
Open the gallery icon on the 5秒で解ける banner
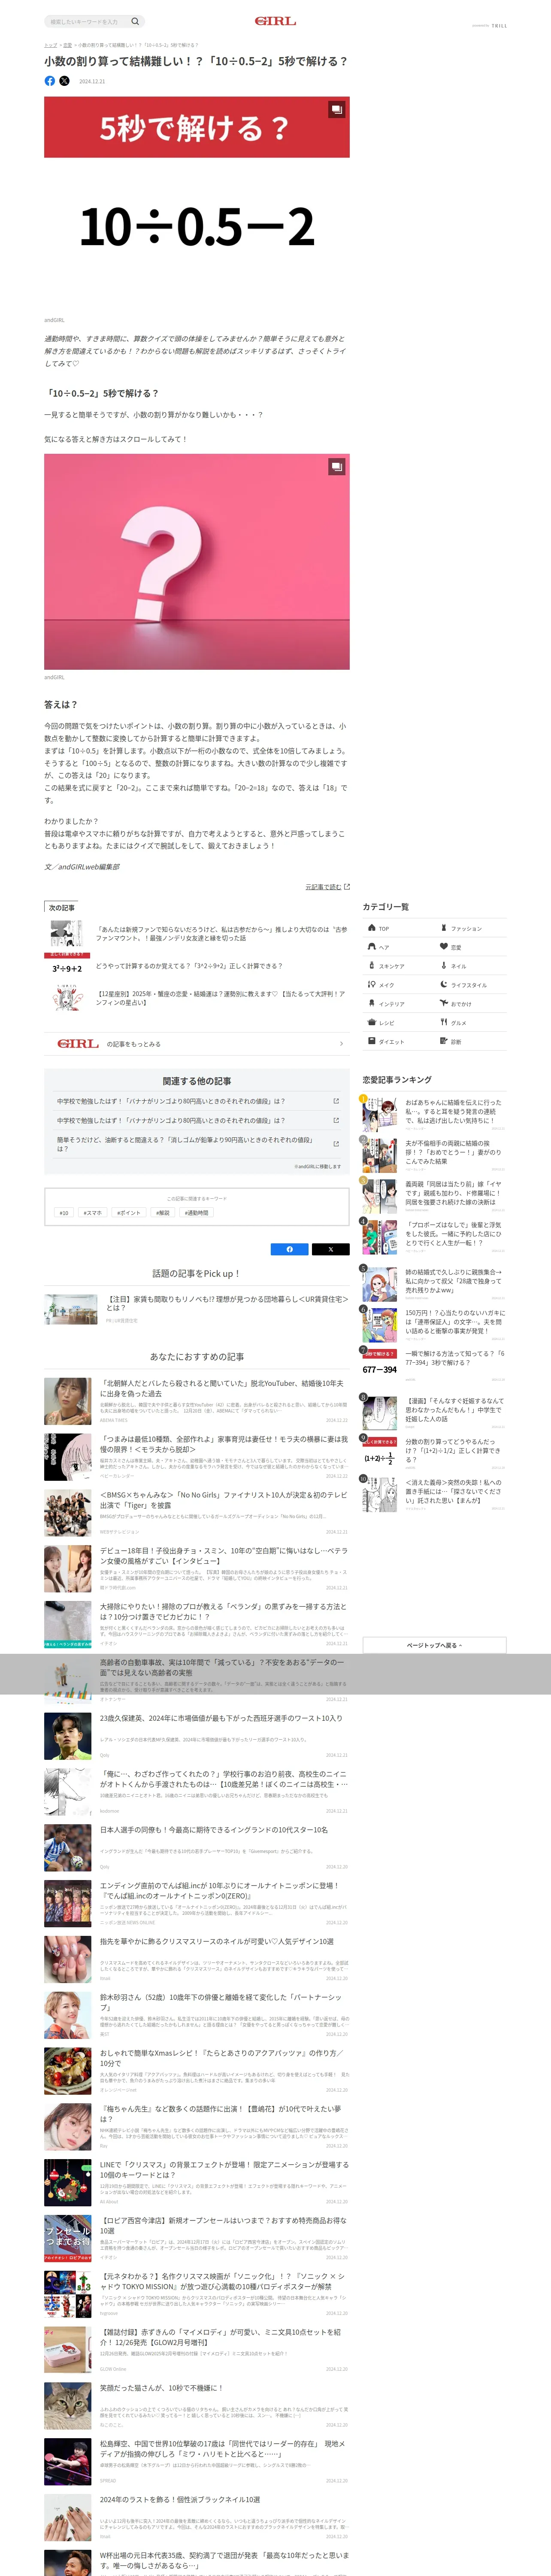tap(337, 109)
